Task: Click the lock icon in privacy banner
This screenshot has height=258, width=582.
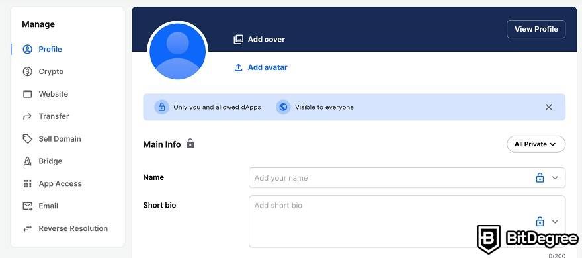Action: (161, 107)
